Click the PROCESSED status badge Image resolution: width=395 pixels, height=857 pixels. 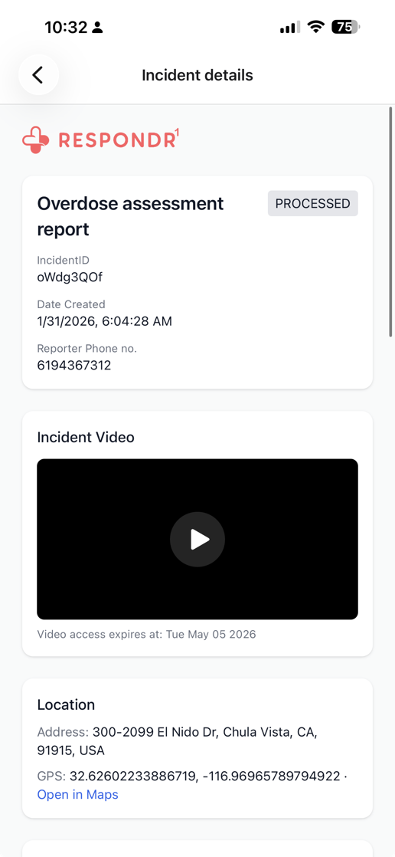[x=312, y=203]
